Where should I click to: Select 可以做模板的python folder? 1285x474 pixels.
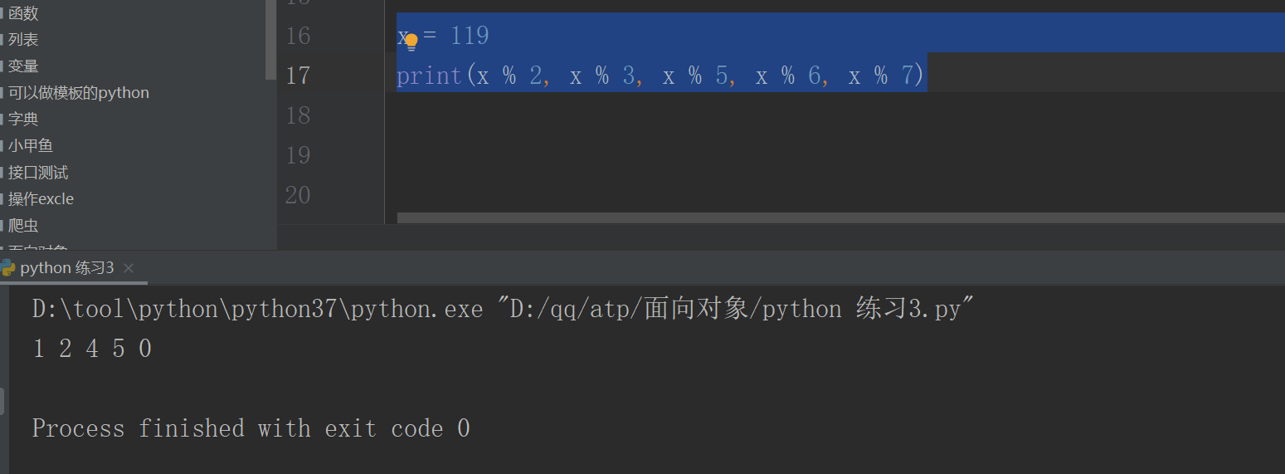[x=79, y=92]
